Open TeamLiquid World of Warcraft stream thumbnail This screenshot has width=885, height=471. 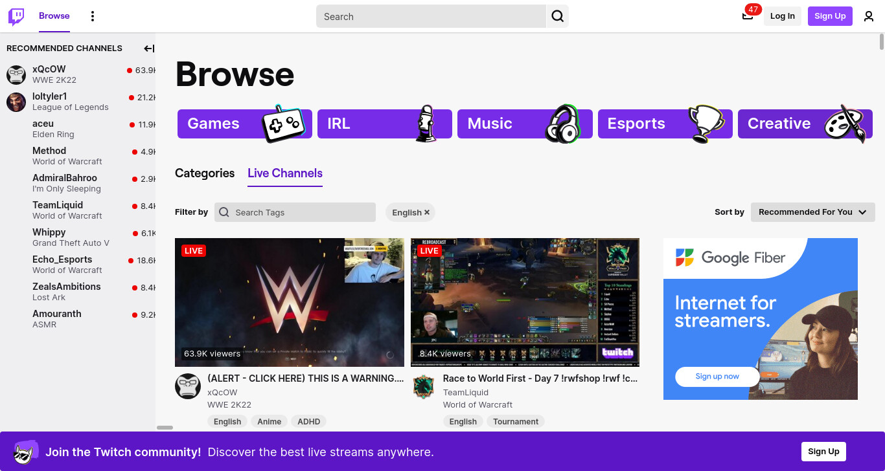pyautogui.click(x=525, y=302)
